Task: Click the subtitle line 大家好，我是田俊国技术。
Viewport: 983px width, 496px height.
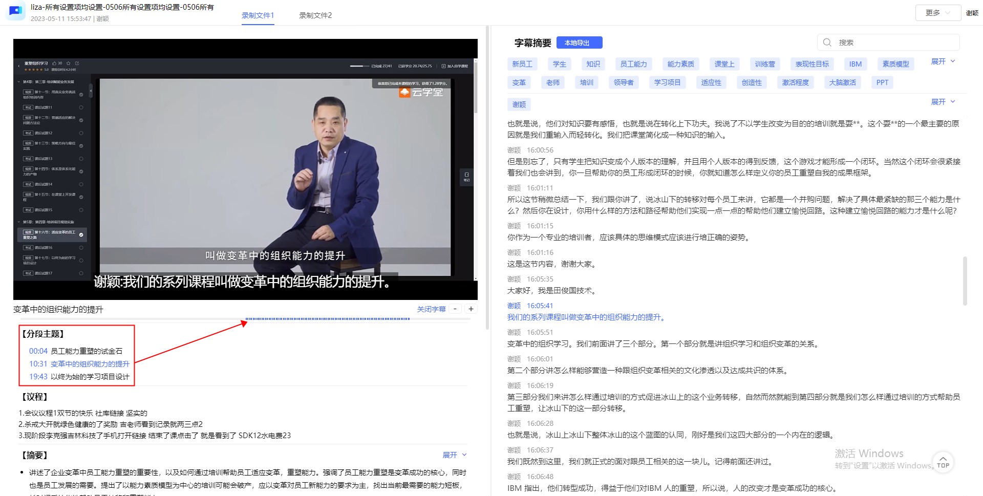Action: pos(551,291)
